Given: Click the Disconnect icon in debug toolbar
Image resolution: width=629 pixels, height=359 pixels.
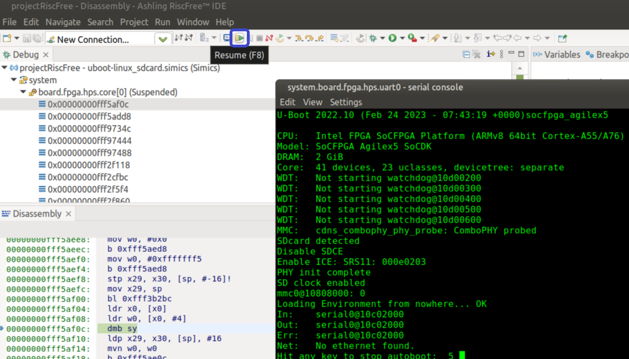Looking at the screenshot, I should tap(269, 38).
